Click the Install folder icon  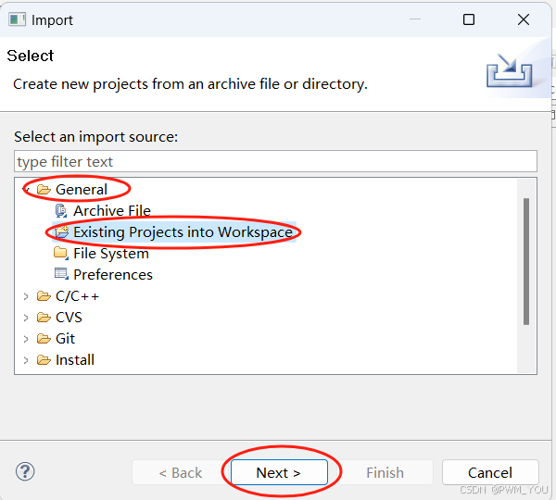(x=44, y=360)
